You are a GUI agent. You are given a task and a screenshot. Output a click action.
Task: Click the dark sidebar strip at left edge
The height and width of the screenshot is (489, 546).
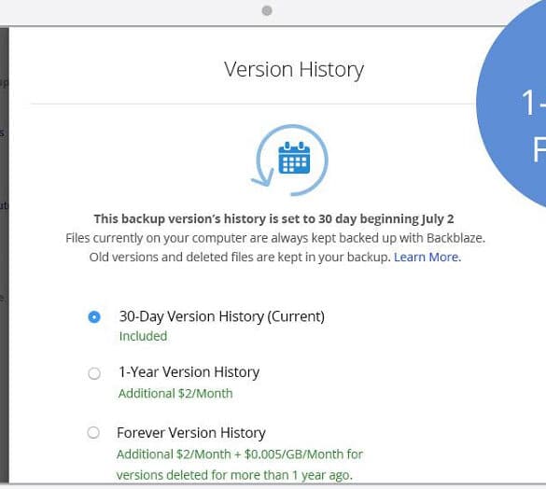pos(4,254)
